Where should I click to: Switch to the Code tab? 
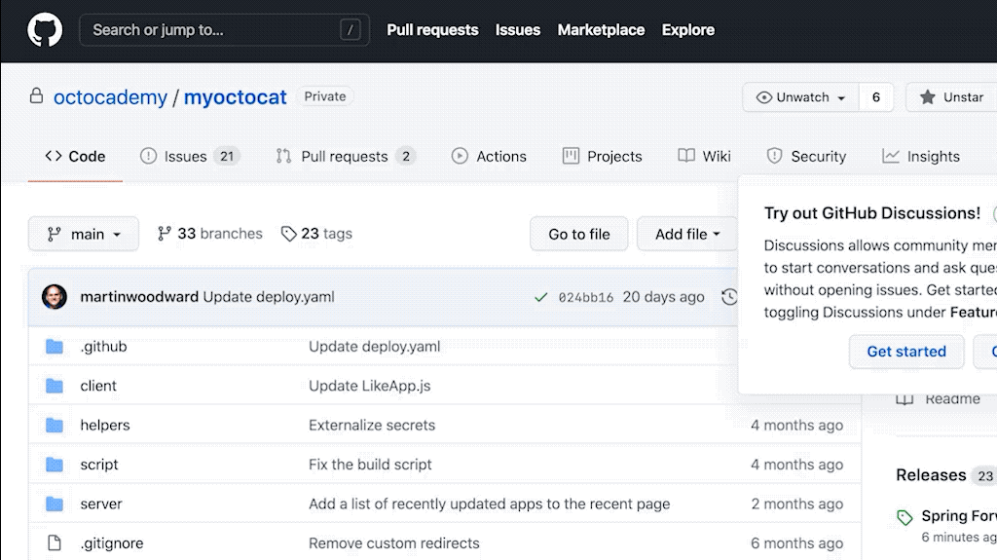(x=75, y=157)
